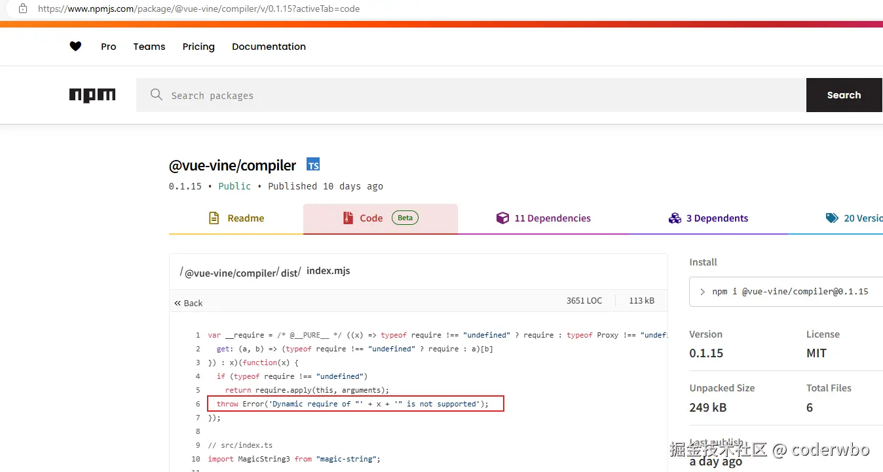Click the // src/index.ts comment line

[x=240, y=445]
